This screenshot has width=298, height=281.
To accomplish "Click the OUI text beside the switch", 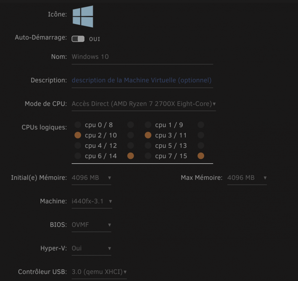I will [95, 39].
